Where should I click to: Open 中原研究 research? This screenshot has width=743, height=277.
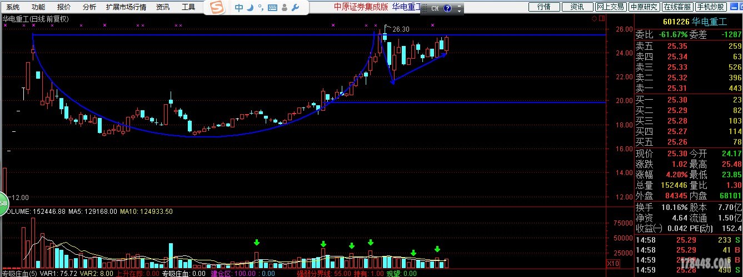pyautogui.click(x=644, y=7)
